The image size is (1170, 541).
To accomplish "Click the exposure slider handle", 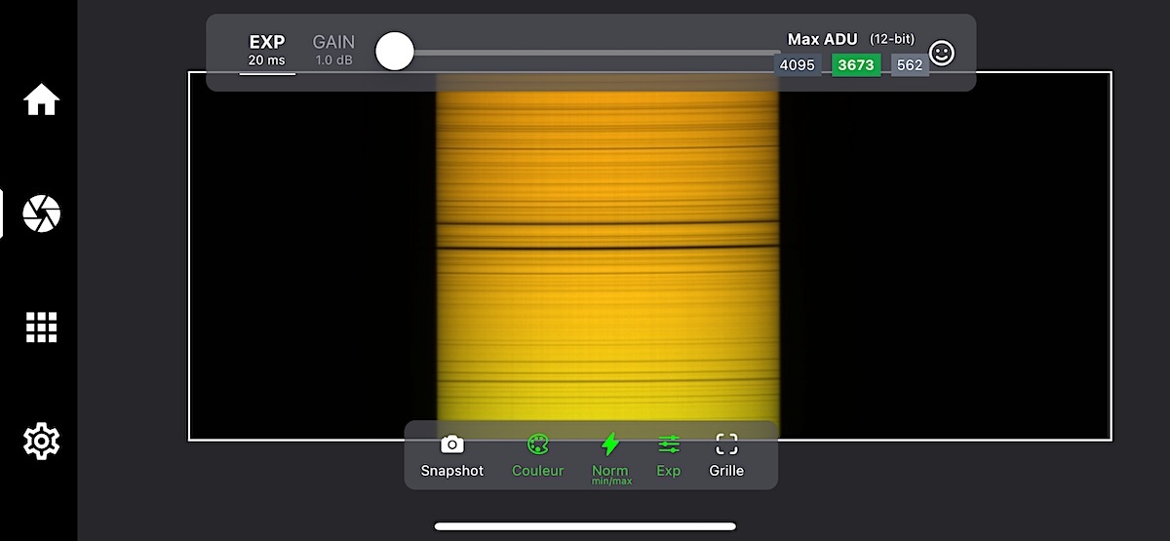I will (x=395, y=51).
